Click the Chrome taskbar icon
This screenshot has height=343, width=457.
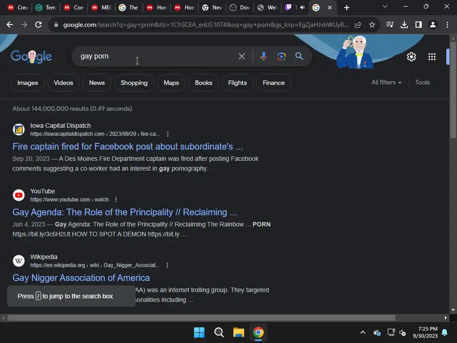point(258,332)
